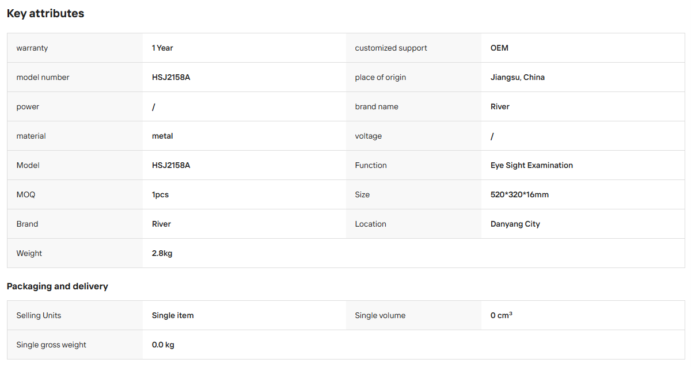Click the Weight value 2.8kg

pyautogui.click(x=162, y=253)
